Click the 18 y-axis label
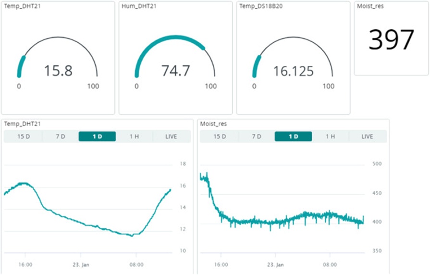Viewport: 430px width, 275px height. [183, 164]
